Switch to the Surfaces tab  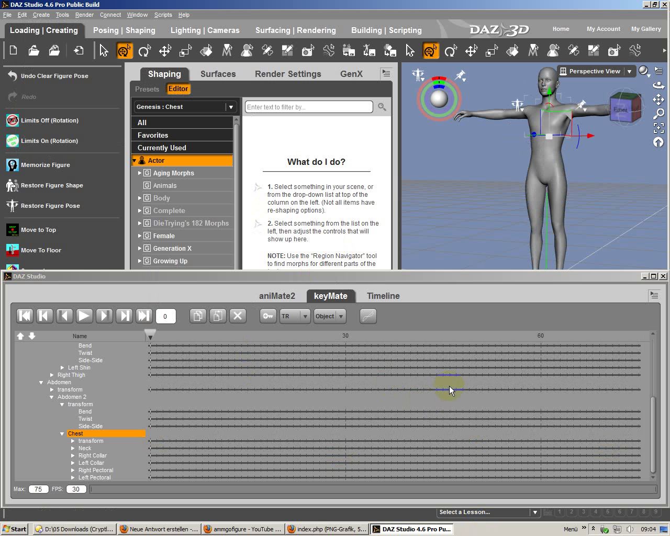click(218, 74)
